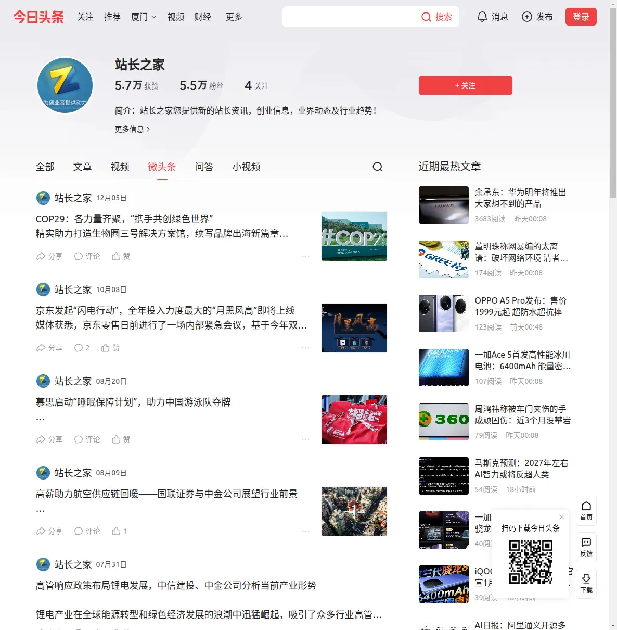The width and height of the screenshot is (617, 630).
Task: Click the 视频 top nav item
Action: pyautogui.click(x=176, y=17)
